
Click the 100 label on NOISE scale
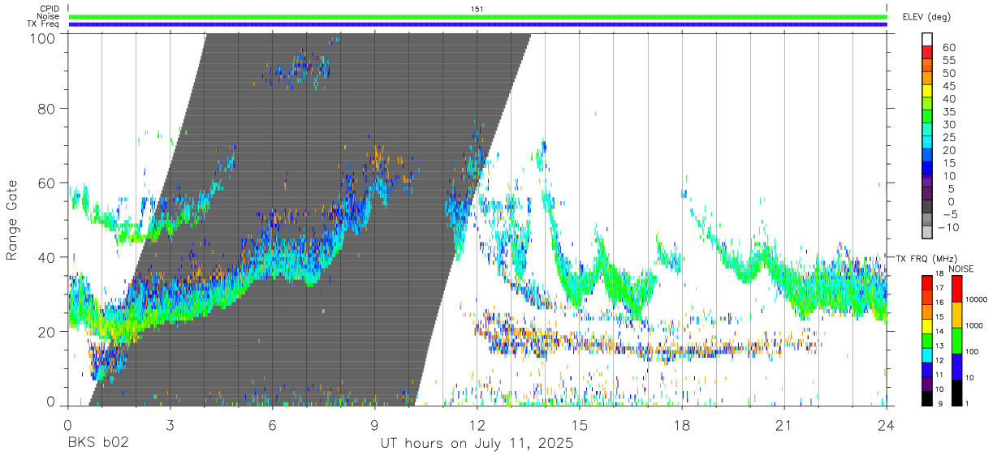click(x=973, y=352)
